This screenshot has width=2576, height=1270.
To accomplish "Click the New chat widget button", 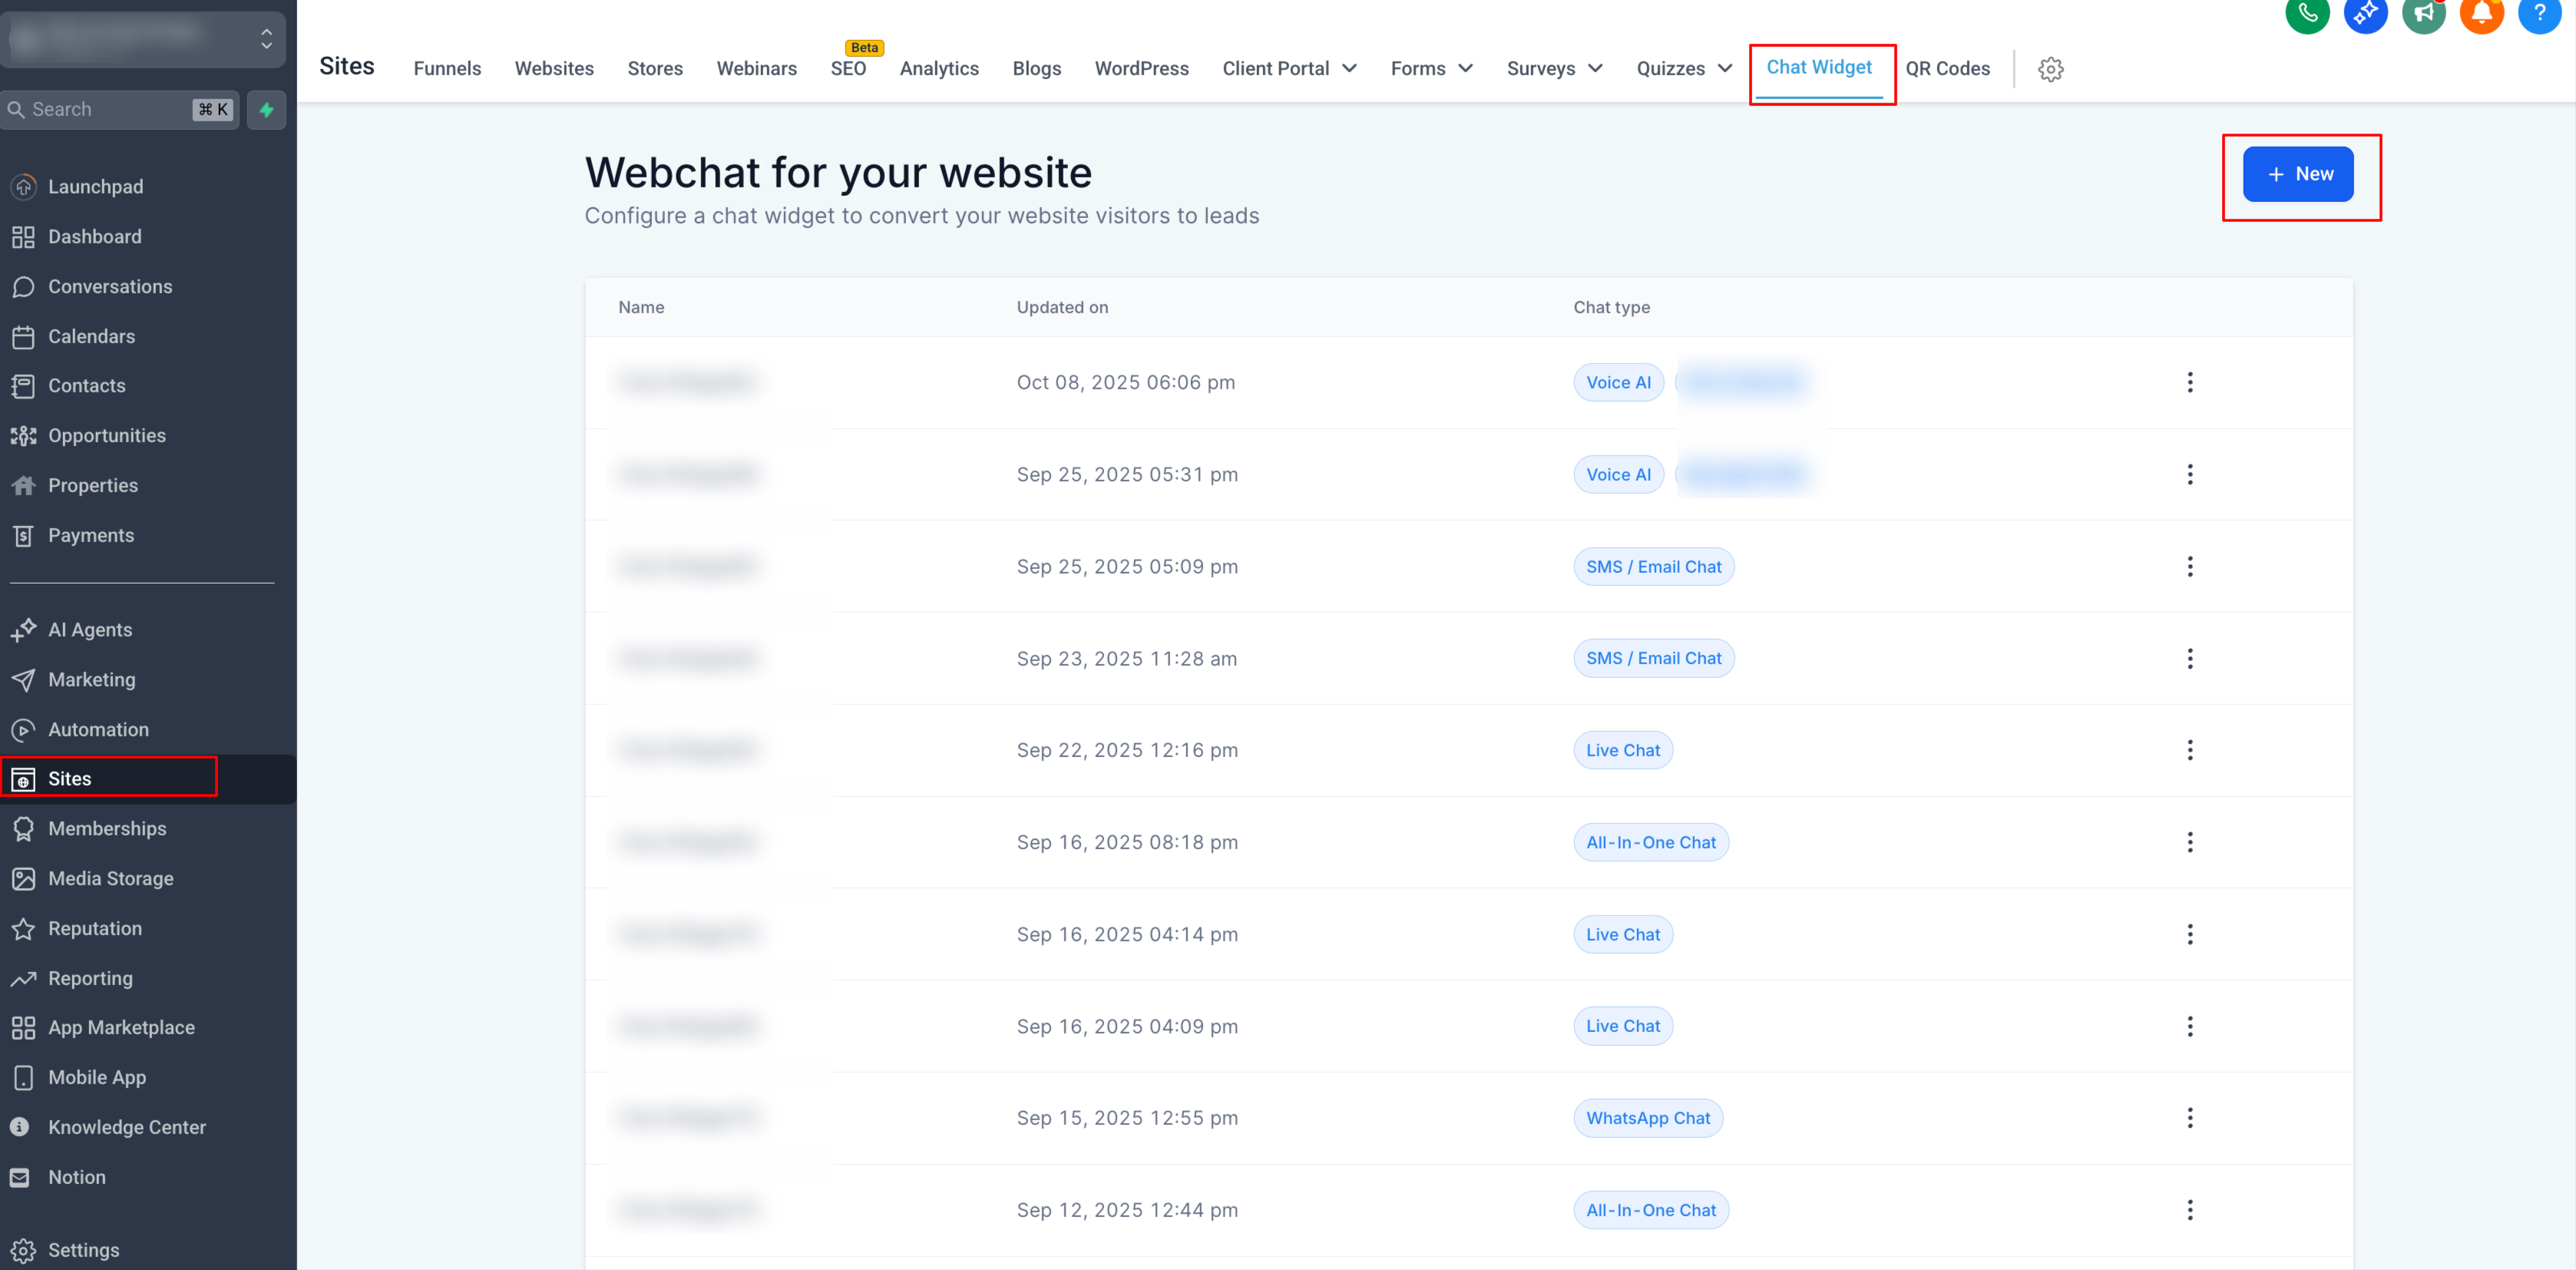I will coord(2297,174).
